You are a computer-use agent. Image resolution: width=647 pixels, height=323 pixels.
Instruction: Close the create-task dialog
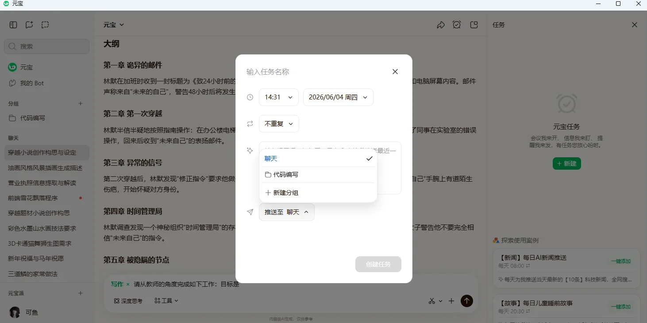[x=395, y=72]
